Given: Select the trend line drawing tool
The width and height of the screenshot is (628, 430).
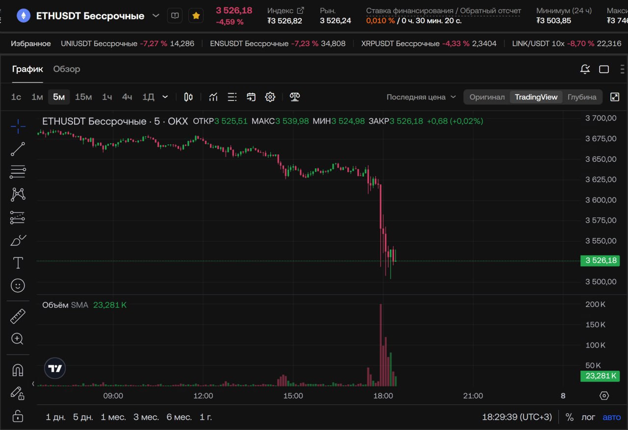Looking at the screenshot, I should pyautogui.click(x=18, y=149).
